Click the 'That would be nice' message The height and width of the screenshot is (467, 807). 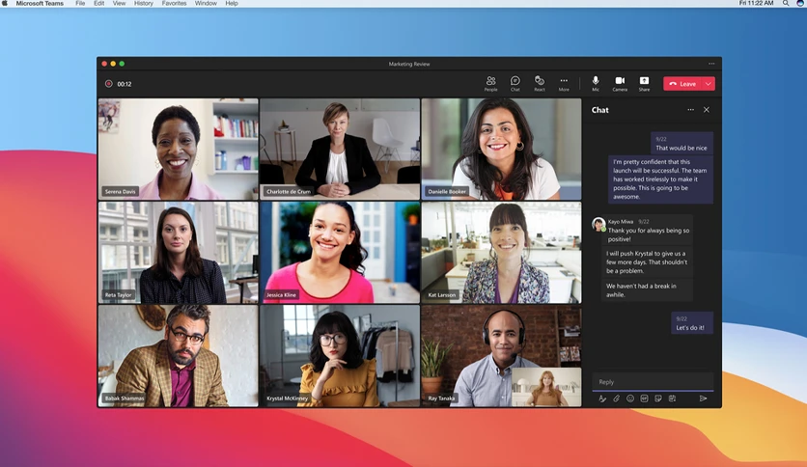pyautogui.click(x=682, y=143)
